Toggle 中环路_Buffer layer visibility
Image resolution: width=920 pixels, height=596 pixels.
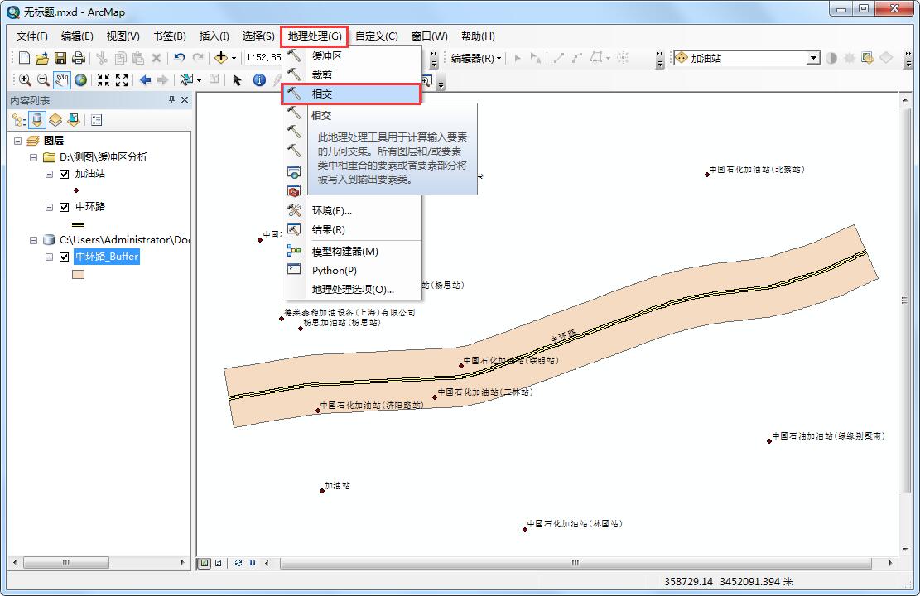(x=65, y=257)
